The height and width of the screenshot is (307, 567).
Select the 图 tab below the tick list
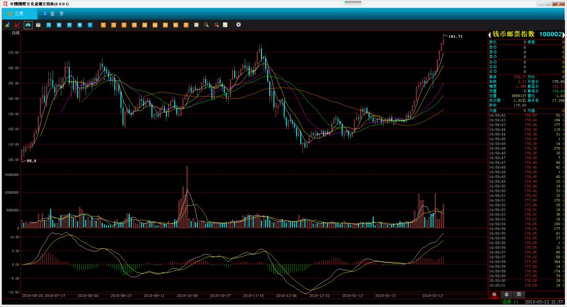pyautogui.click(x=519, y=294)
